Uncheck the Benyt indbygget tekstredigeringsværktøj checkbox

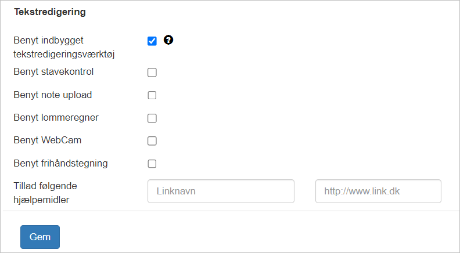coord(152,41)
